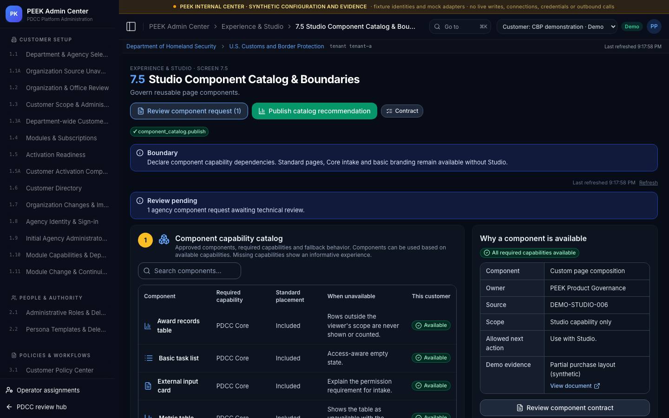Click the External input card document icon

tap(148, 386)
